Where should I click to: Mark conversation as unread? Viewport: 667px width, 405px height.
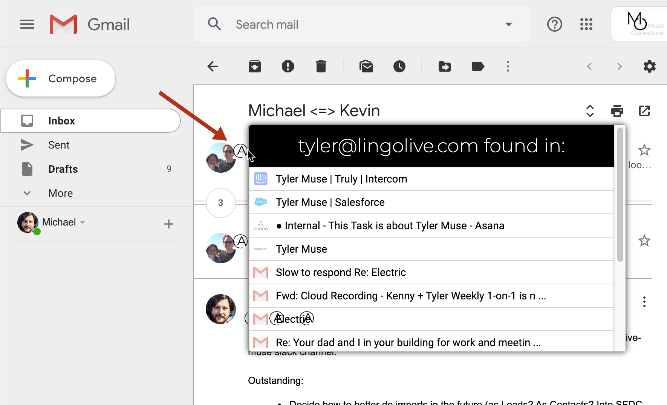pyautogui.click(x=366, y=67)
